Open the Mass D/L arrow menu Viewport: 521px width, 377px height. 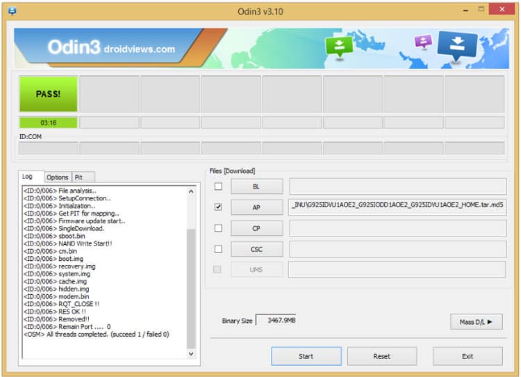(476, 321)
